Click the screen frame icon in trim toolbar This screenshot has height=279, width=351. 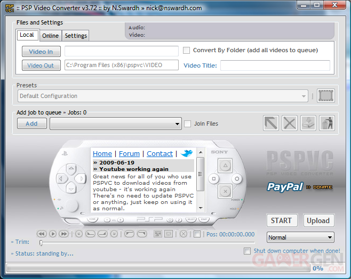(169, 234)
